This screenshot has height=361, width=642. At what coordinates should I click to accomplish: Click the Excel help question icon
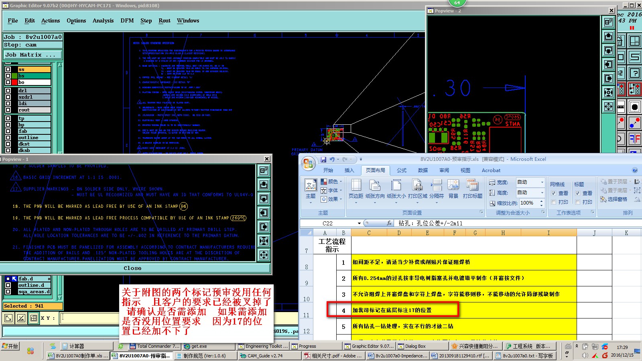coord(635,170)
